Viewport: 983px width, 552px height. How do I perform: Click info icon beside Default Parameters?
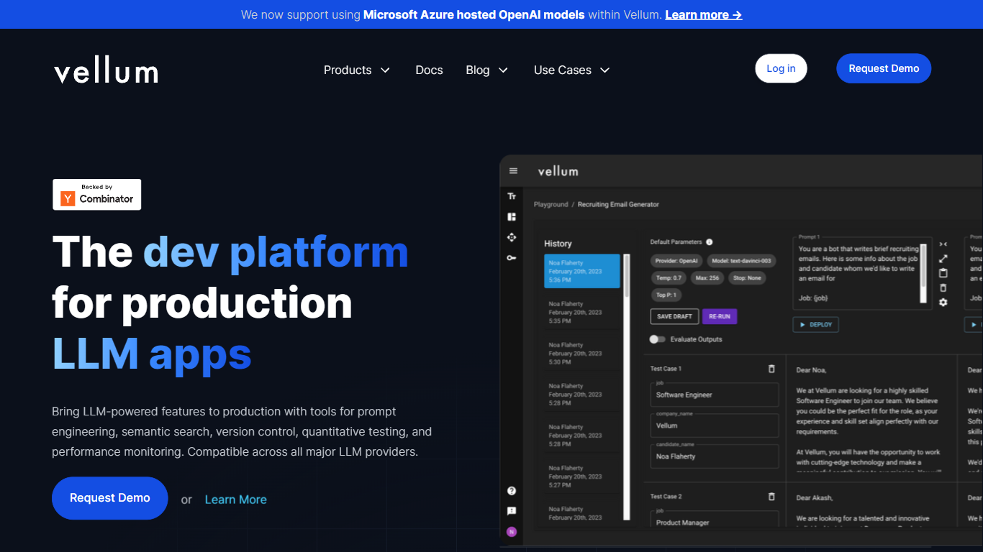[x=710, y=242]
